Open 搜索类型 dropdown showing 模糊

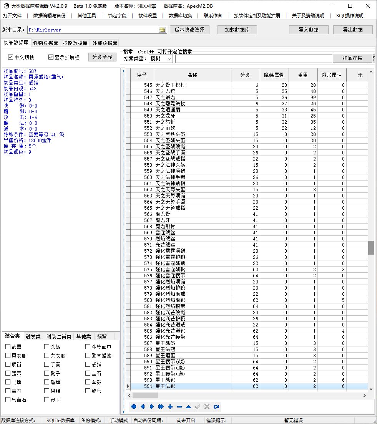(161, 59)
